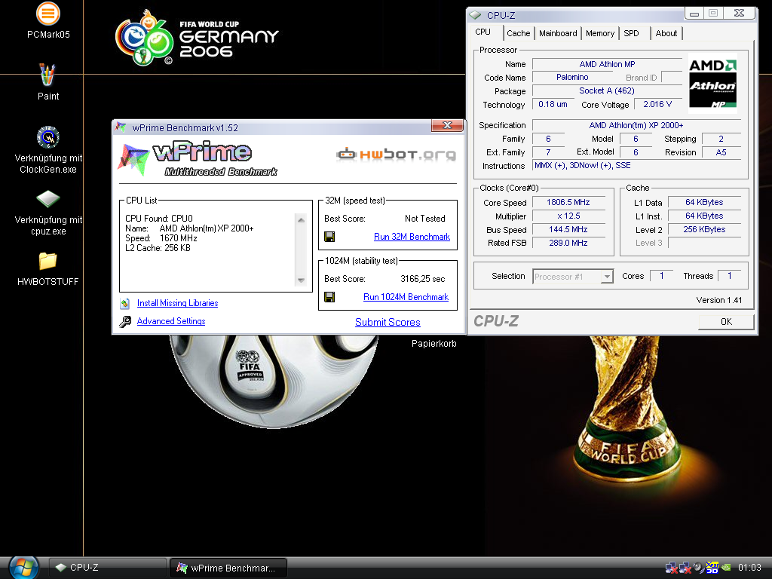Click the CPU List scrollbar up arrow
The width and height of the screenshot is (772, 579).
coord(301,219)
